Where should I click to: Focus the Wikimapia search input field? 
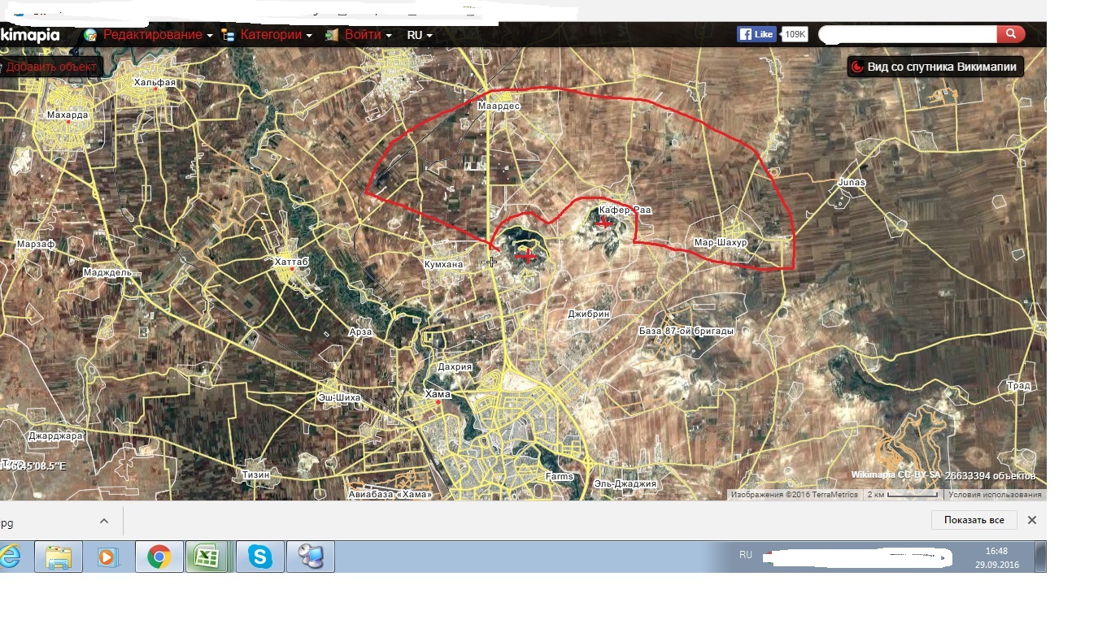coord(907,34)
